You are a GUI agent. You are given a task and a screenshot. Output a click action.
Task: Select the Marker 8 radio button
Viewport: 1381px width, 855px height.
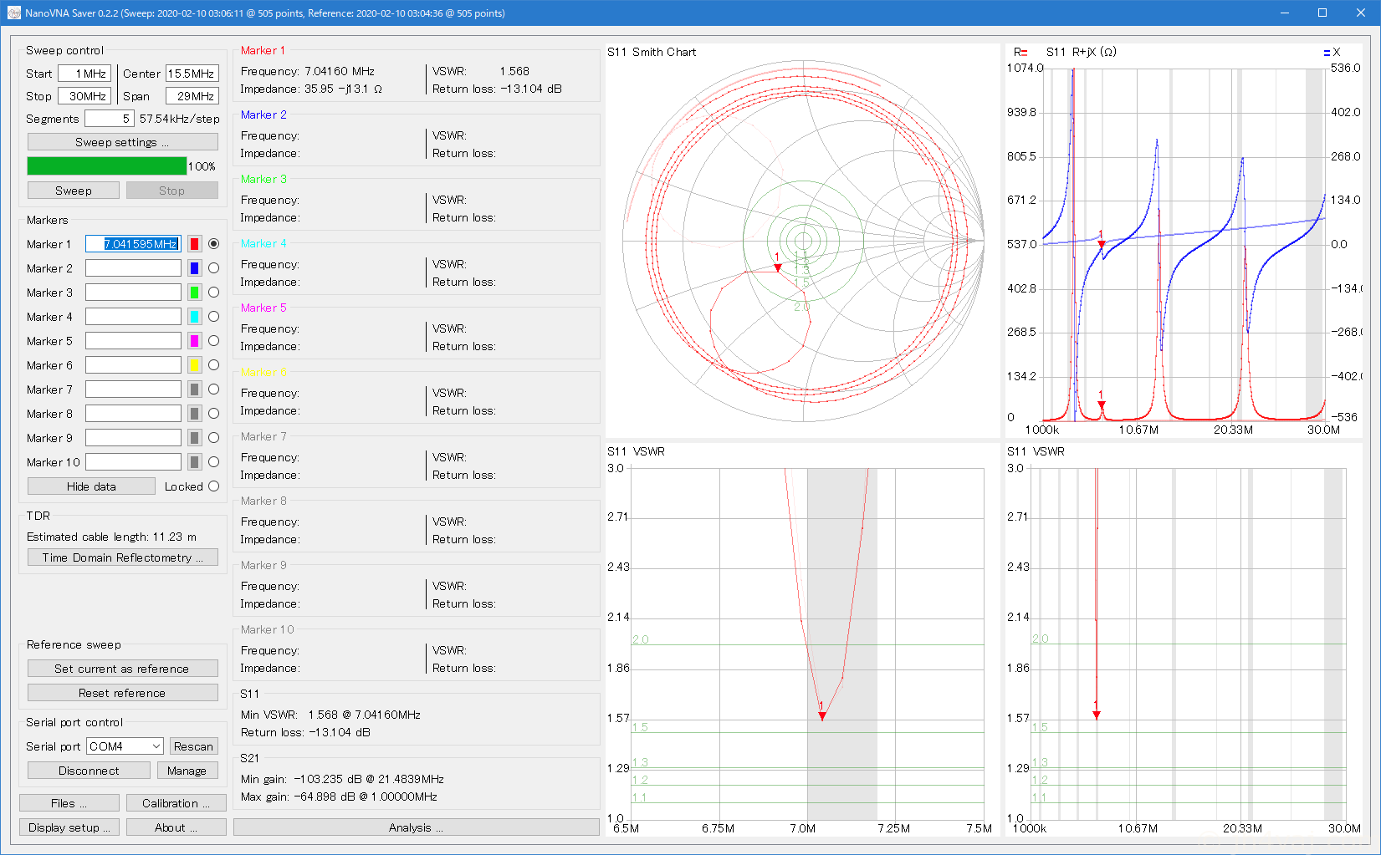pos(214,414)
